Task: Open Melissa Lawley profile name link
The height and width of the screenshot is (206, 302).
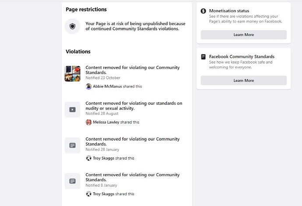Action: point(106,122)
